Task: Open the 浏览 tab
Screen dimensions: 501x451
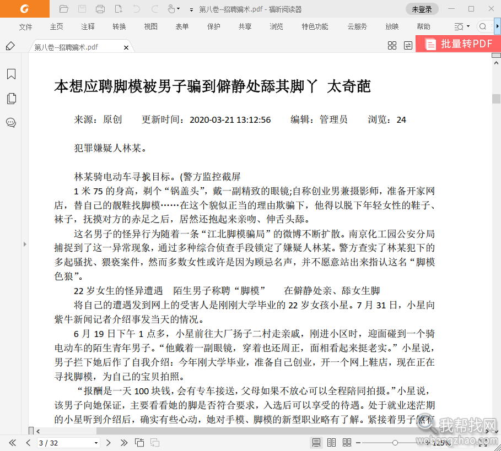Action: (276, 27)
